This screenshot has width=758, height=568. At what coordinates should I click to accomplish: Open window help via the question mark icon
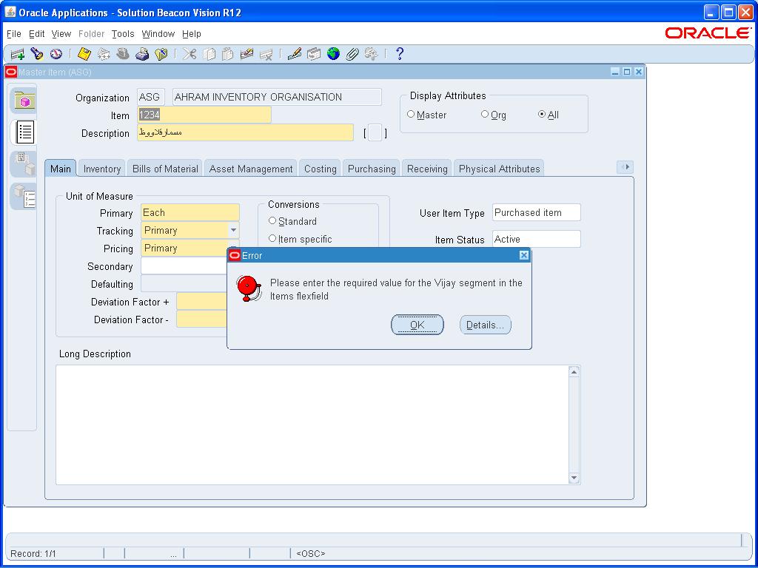click(400, 54)
